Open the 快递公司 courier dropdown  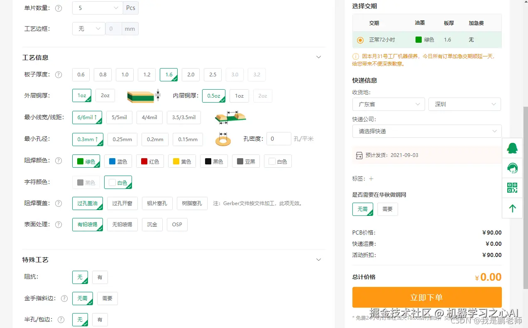[427, 131]
